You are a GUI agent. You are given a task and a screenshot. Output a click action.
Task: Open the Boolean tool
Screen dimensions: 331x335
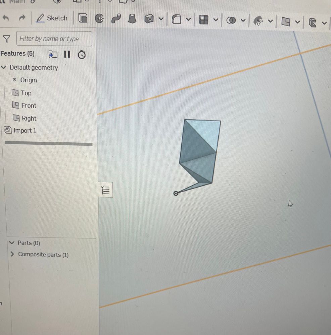point(232,20)
